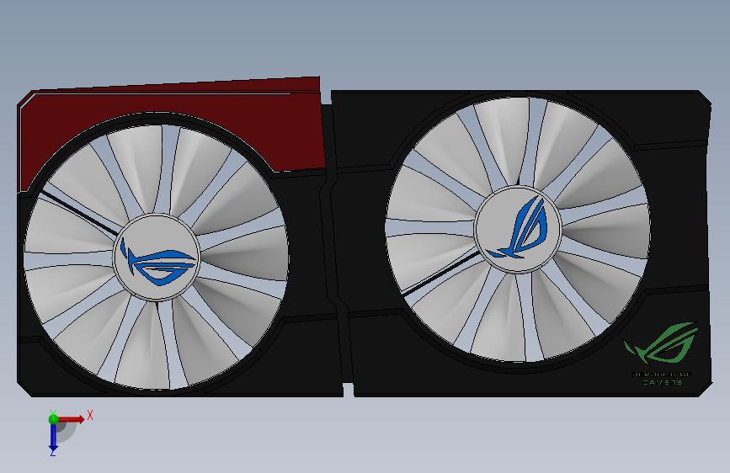Click the green Y axis dot of the triad
Viewport: 730px width, 473px height.
point(53,419)
